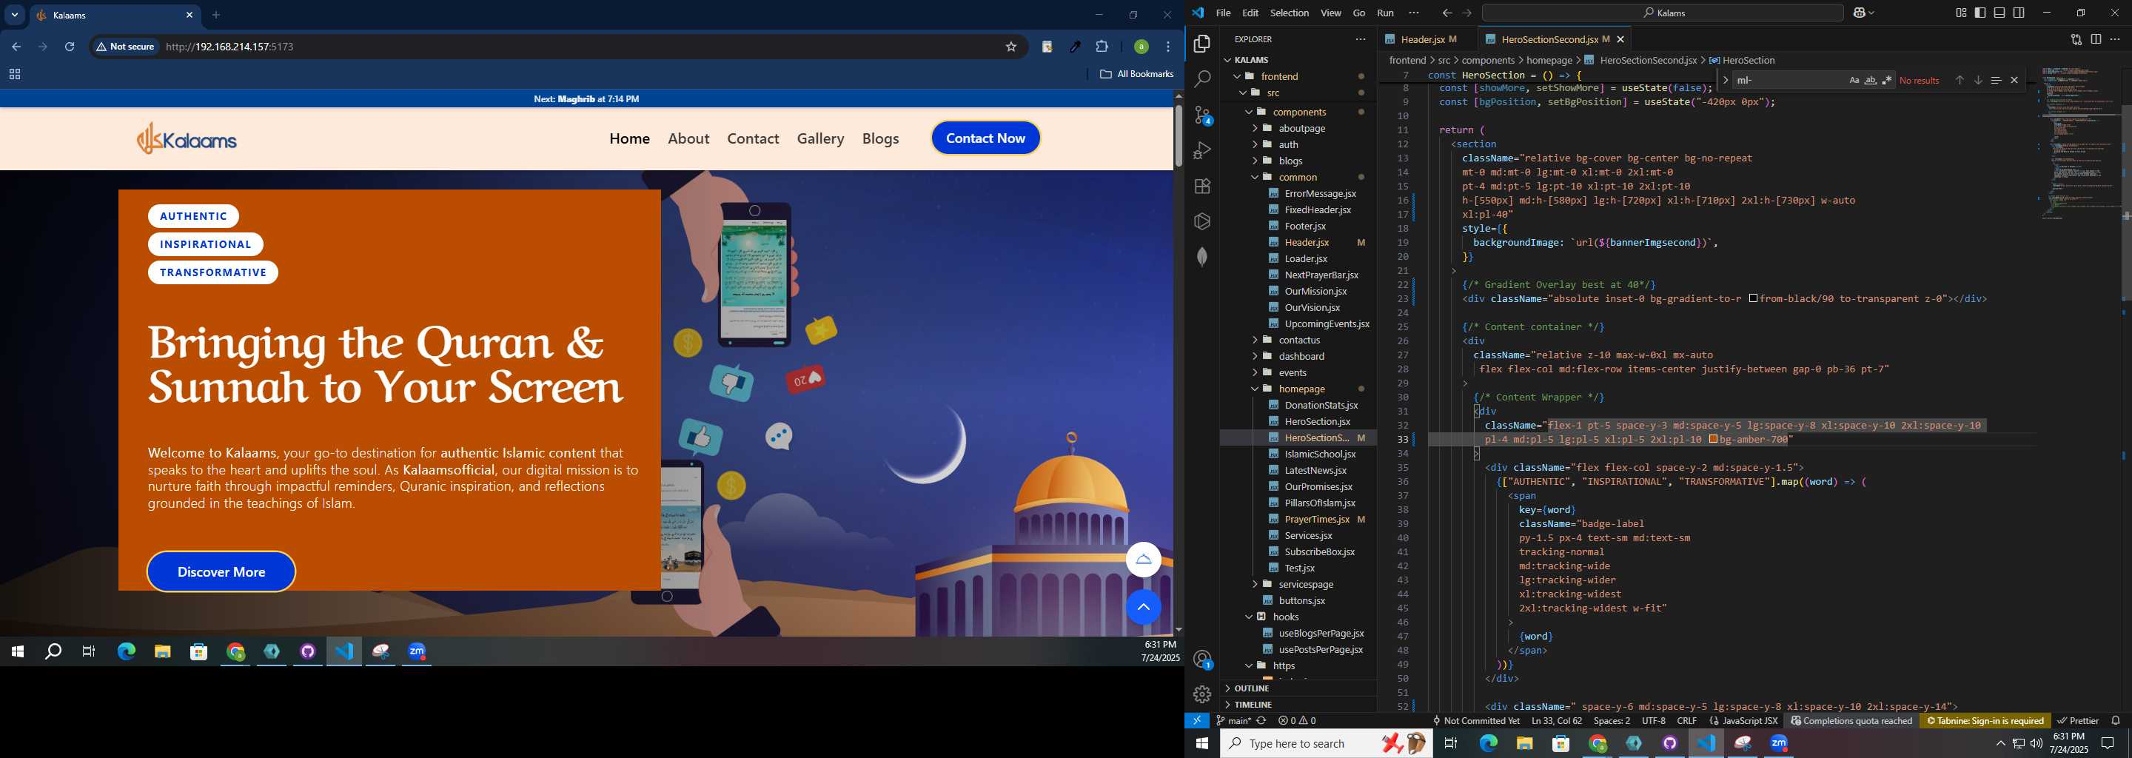Open the remote window indicator in status bar
The image size is (2132, 758).
[1197, 721]
